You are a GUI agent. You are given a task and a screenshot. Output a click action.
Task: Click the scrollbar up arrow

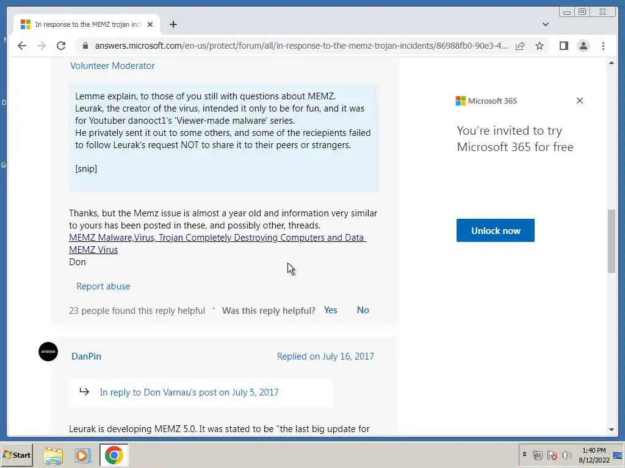coord(612,63)
